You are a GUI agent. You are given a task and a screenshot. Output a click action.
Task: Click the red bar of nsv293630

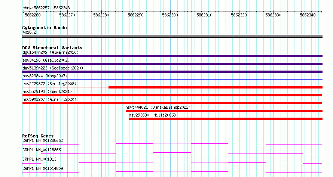[x=226, y=119]
